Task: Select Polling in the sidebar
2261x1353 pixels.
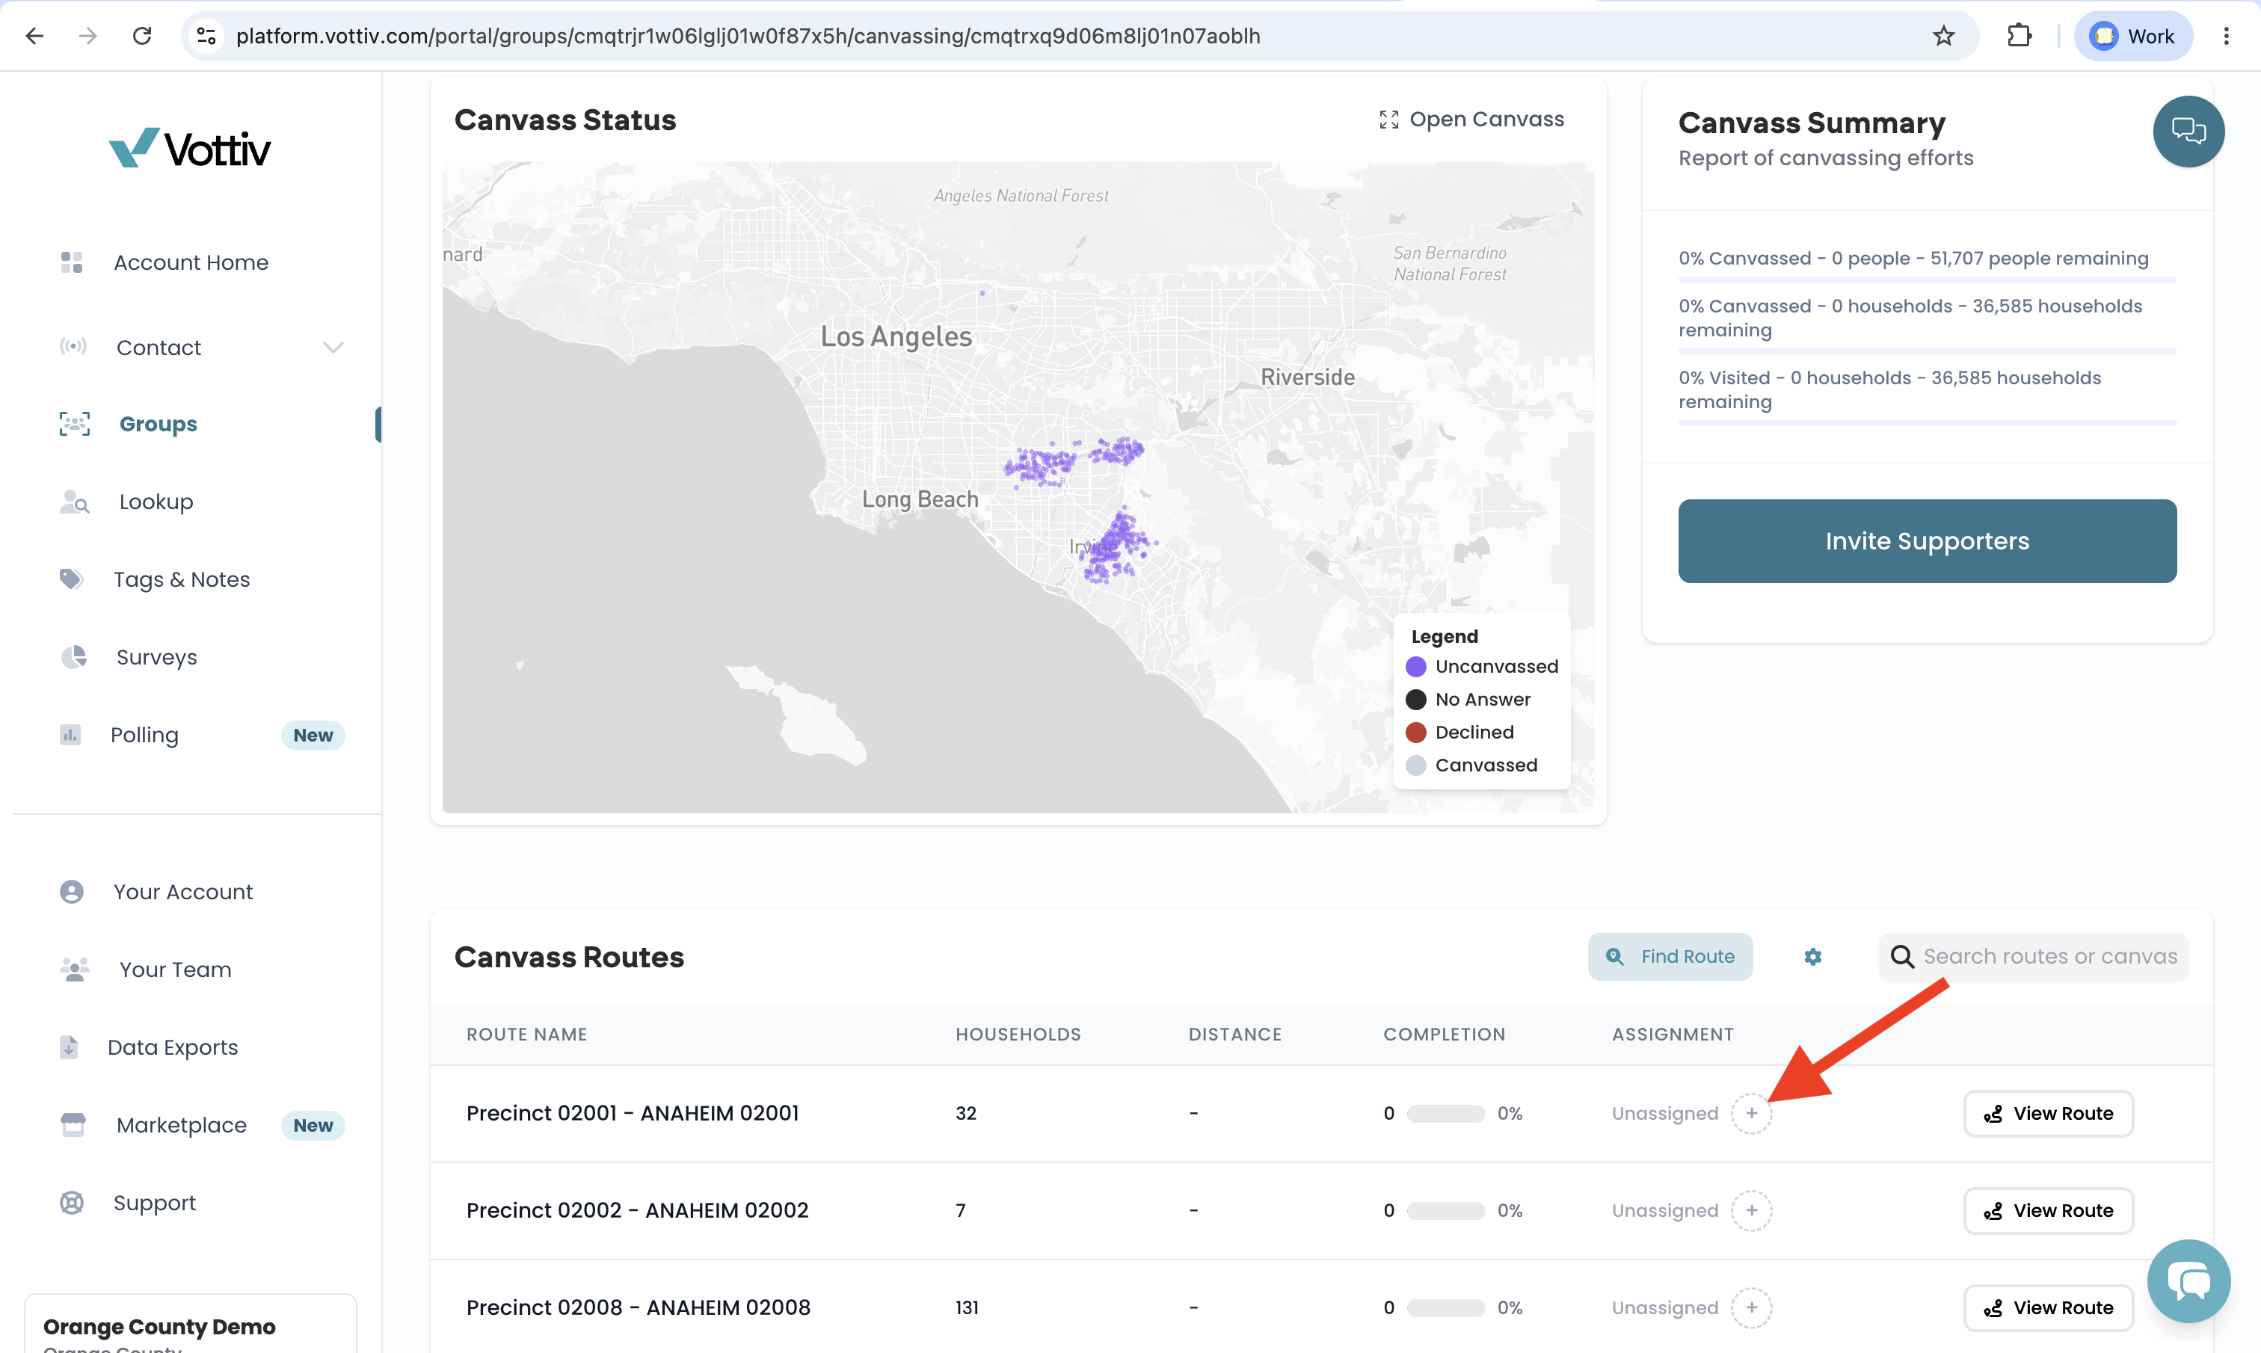Action: pyautogui.click(x=144, y=735)
